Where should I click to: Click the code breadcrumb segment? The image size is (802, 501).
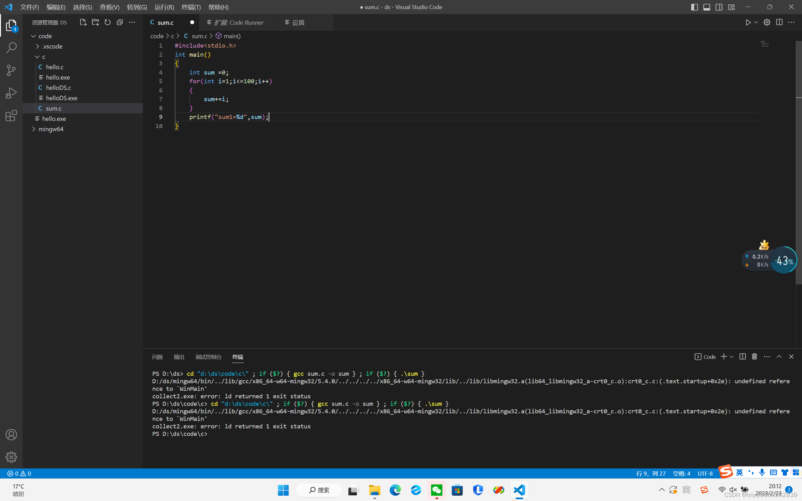(157, 36)
